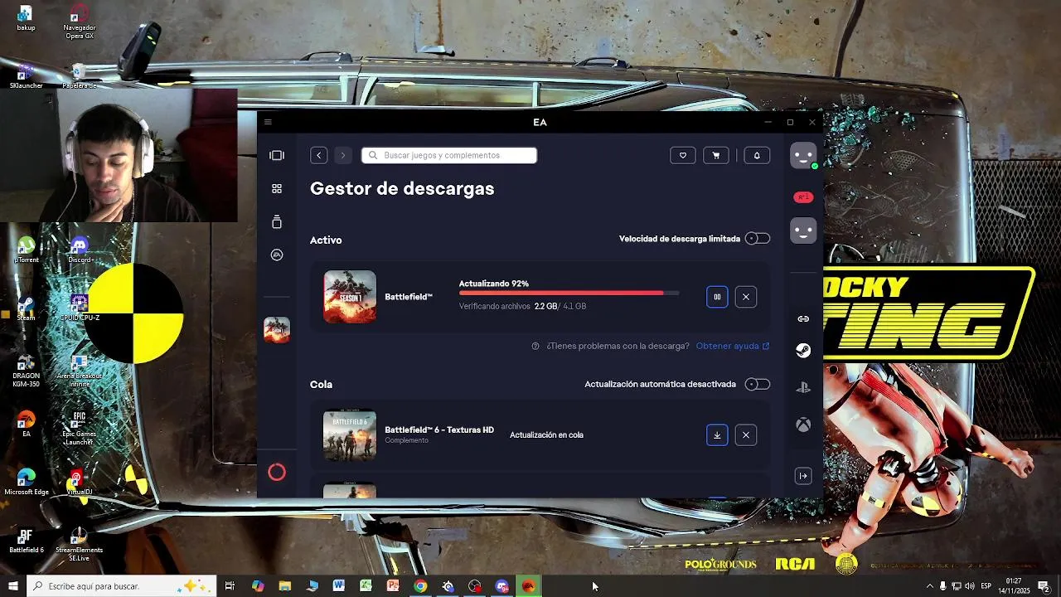
Task: Open the Battlefield 6 desktop shortcut
Action: pos(27,541)
